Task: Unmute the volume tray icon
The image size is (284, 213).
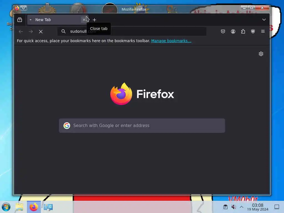Action: 234,207
